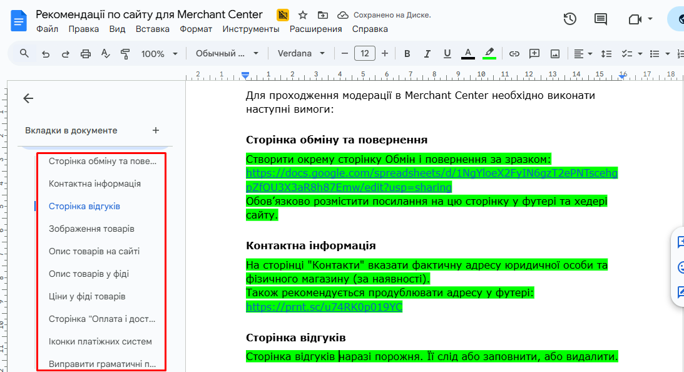
Task: Open version history clock icon
Action: tap(569, 19)
